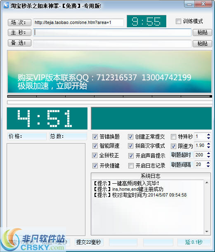Toggle the 全拼校正 checkbox
Screen dimensions: 215x252
(95, 156)
